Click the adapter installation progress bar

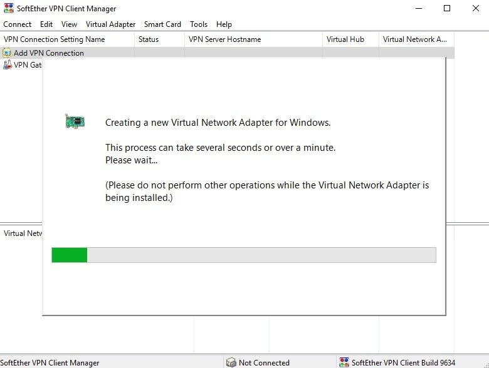pyautogui.click(x=244, y=255)
